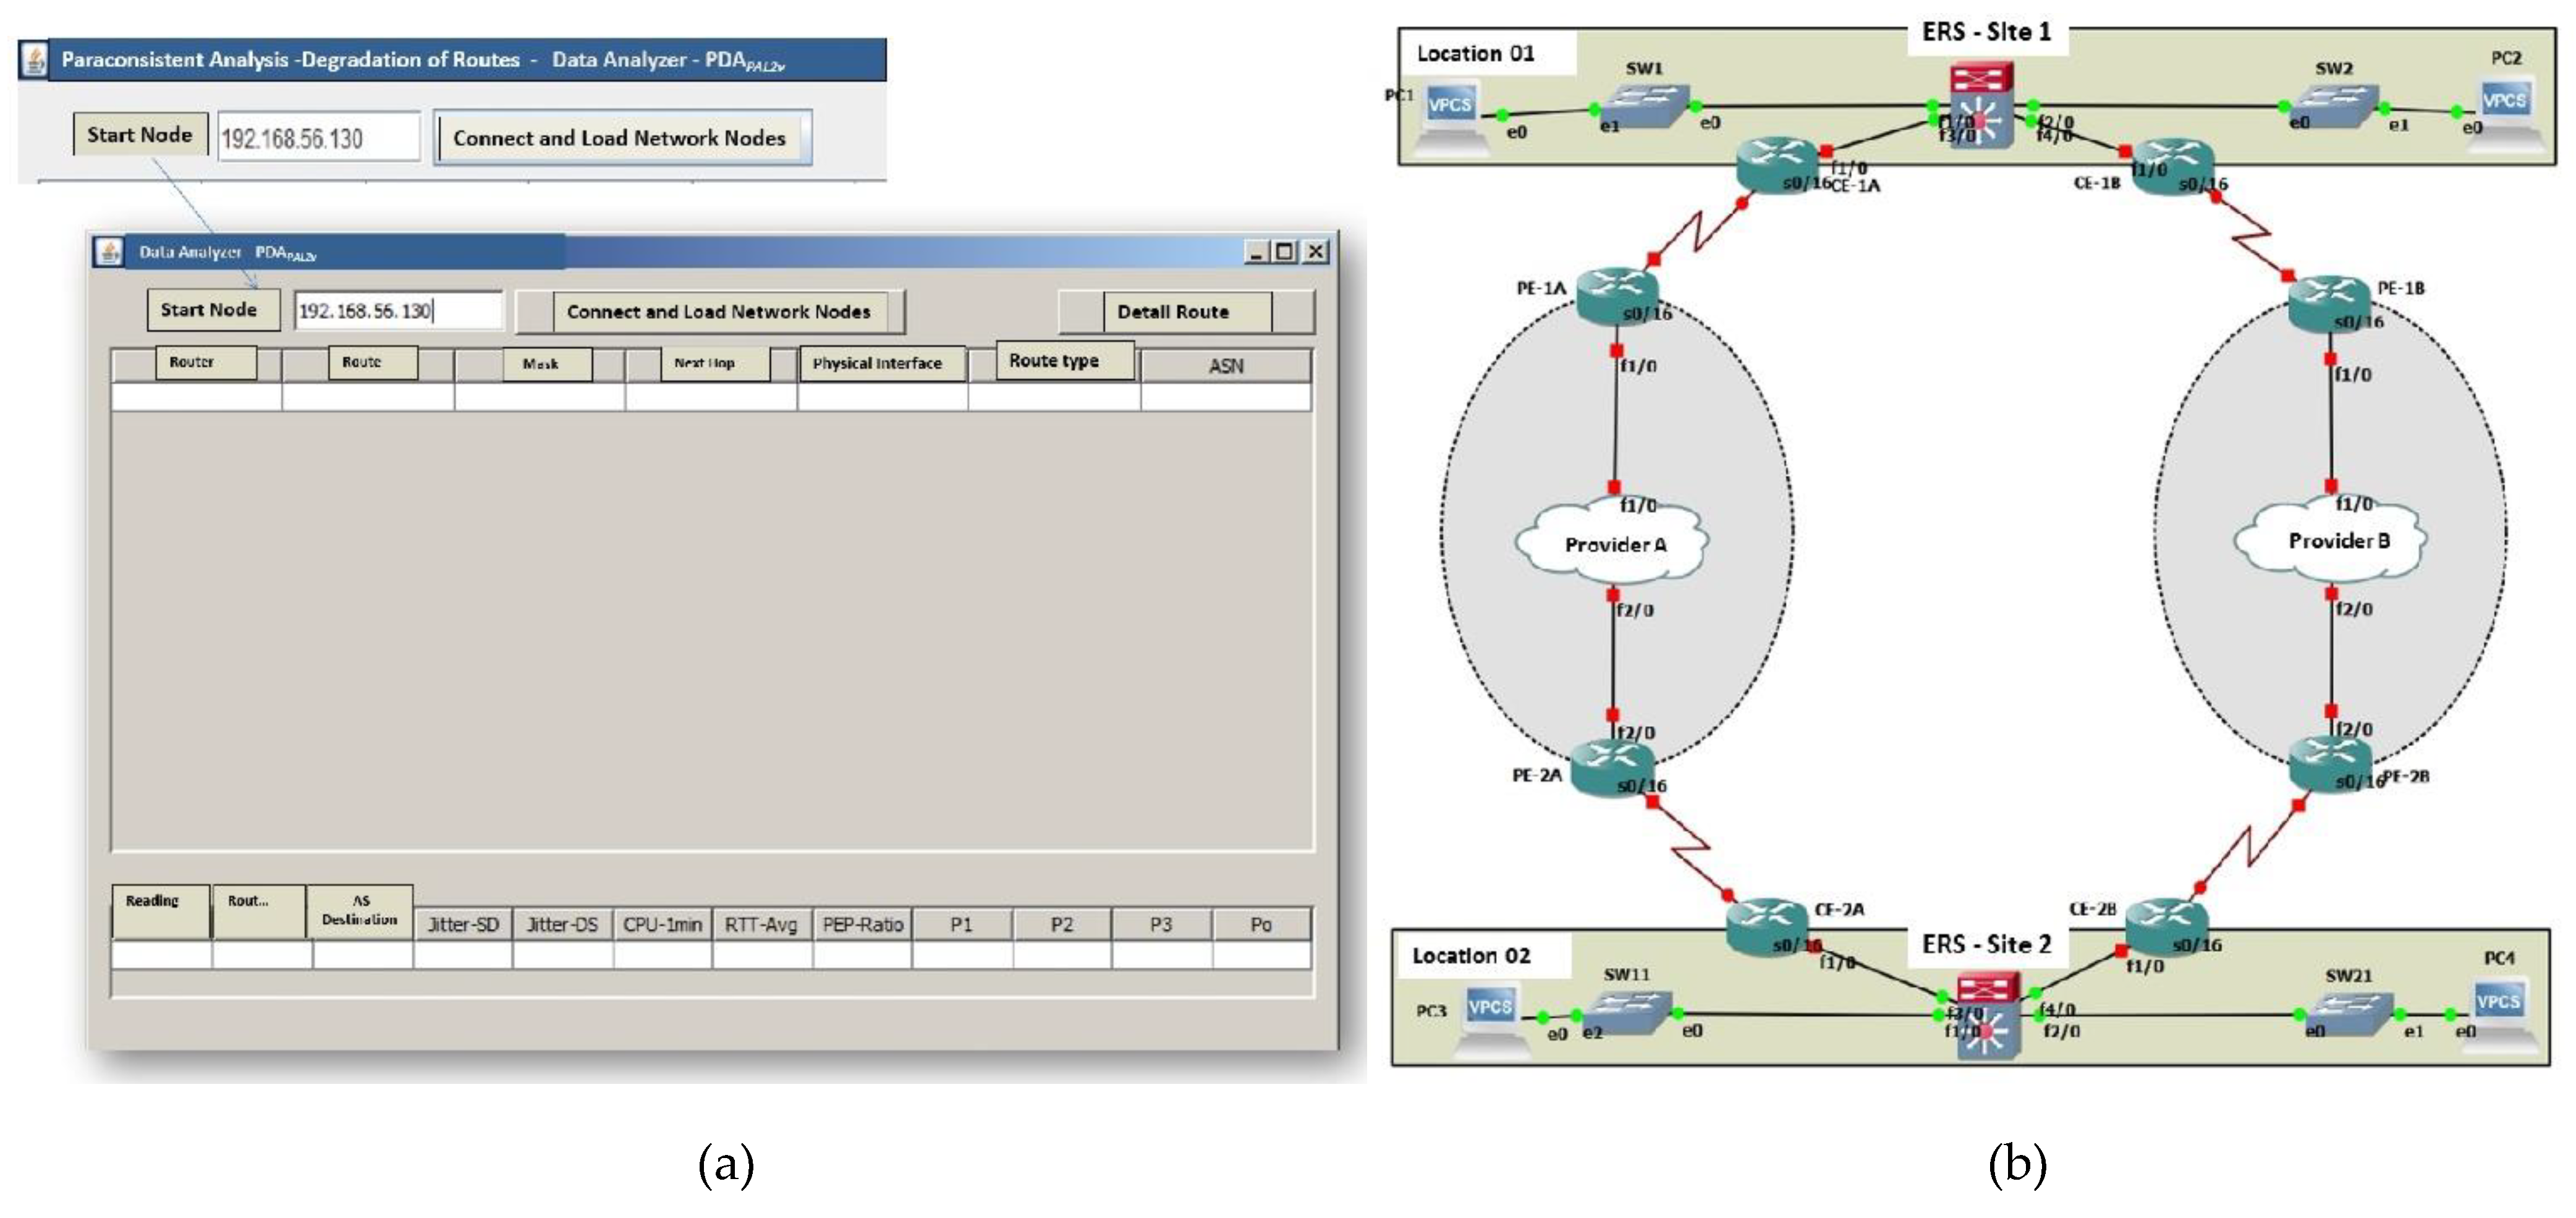Viewport: 2576px width, 1218px height.
Task: Click the Route type column header
Action: coord(1053,361)
